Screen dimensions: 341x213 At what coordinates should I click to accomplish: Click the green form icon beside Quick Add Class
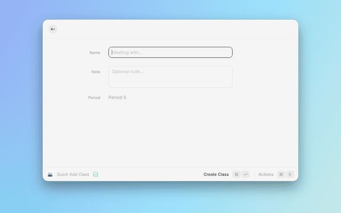tap(96, 175)
